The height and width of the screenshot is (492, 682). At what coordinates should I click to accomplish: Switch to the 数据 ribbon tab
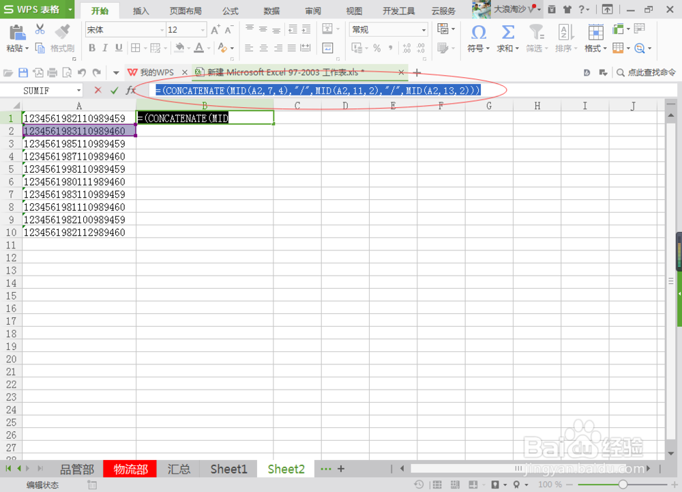coord(271,11)
